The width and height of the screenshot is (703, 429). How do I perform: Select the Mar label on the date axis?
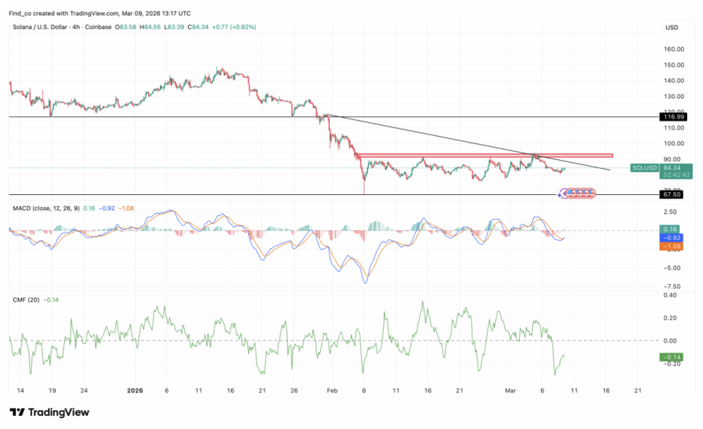click(x=510, y=390)
